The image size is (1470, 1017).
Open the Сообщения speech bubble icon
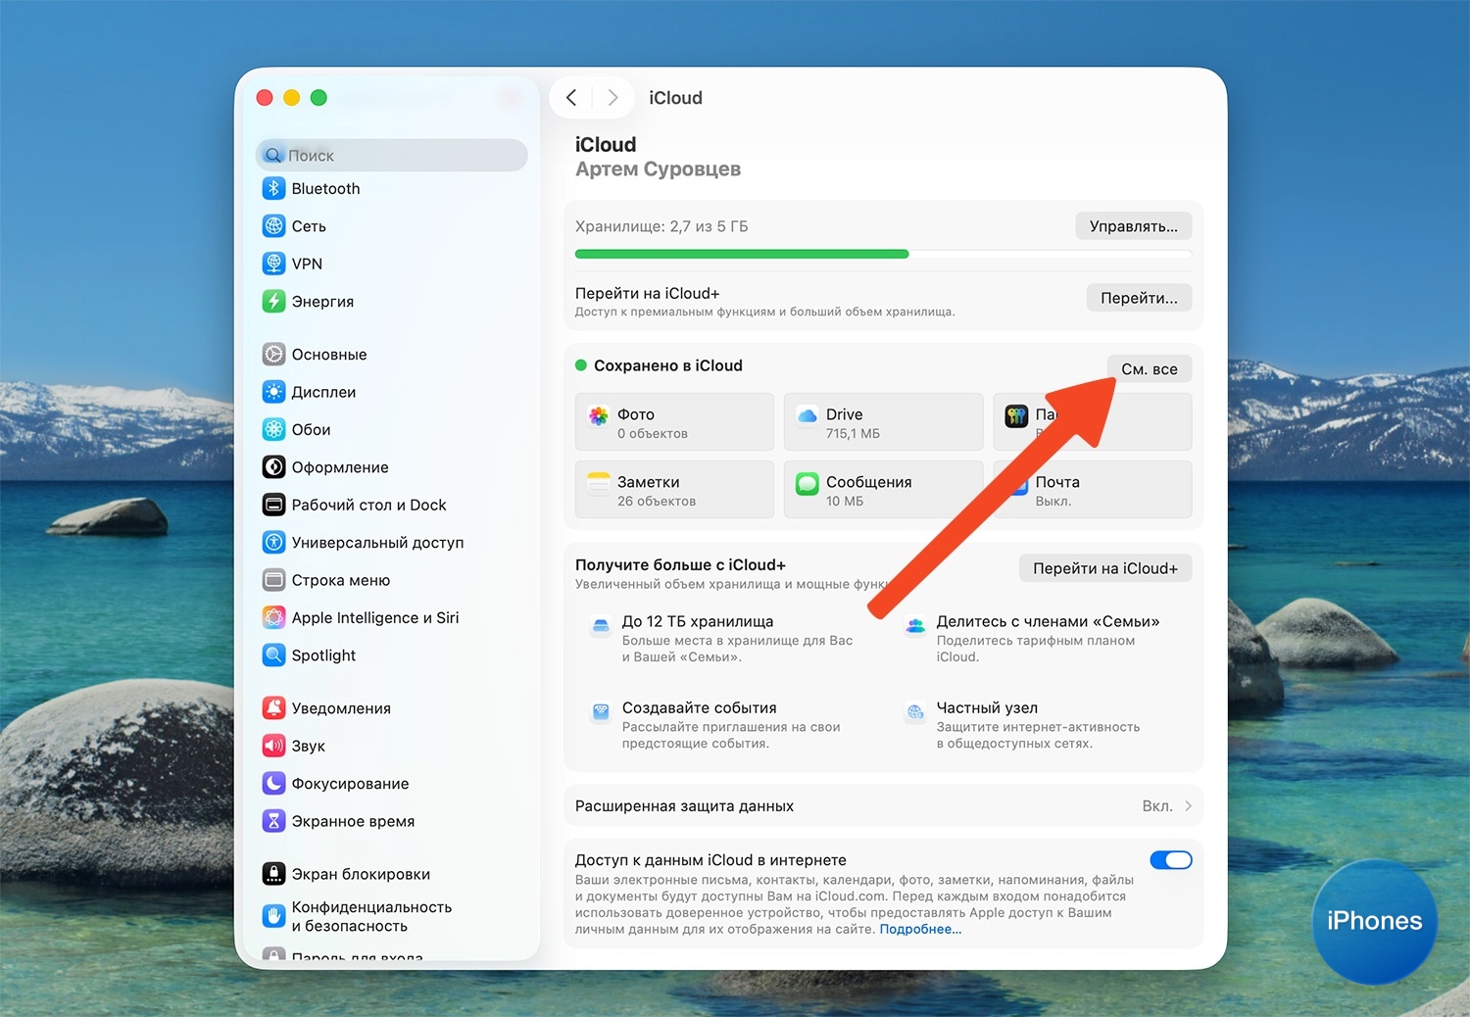[807, 483]
